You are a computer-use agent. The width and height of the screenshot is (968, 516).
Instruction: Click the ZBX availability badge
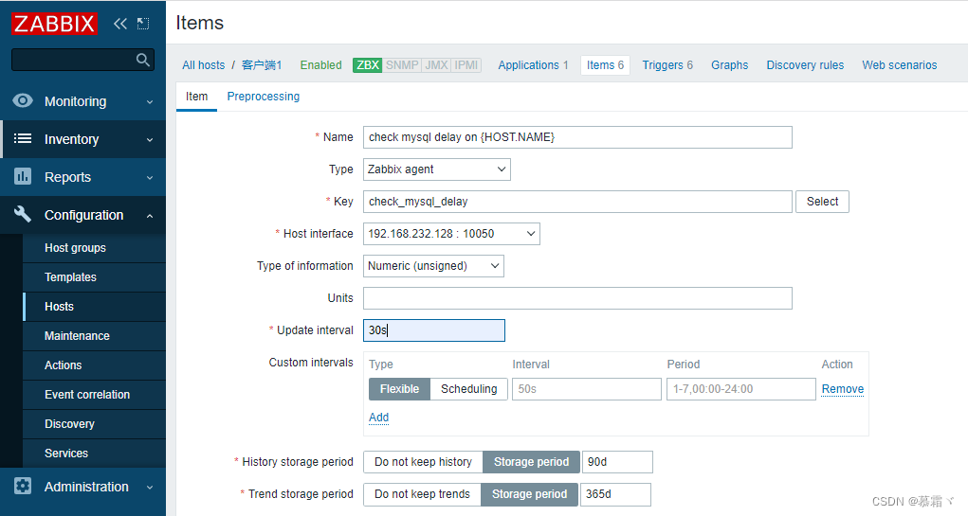point(367,64)
